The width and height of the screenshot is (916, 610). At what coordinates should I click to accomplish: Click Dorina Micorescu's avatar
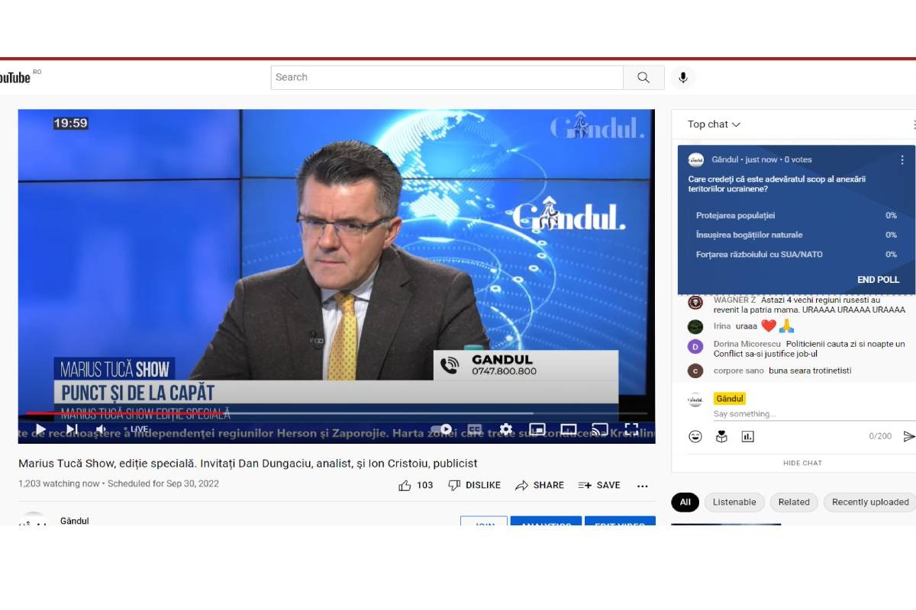click(x=695, y=347)
